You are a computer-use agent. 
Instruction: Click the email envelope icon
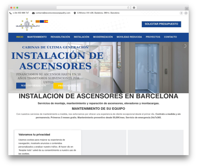(x=33, y=13)
